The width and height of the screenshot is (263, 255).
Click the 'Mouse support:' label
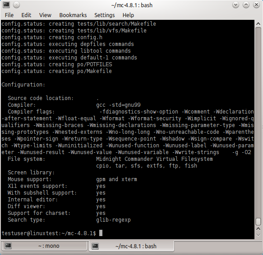(x=29, y=179)
